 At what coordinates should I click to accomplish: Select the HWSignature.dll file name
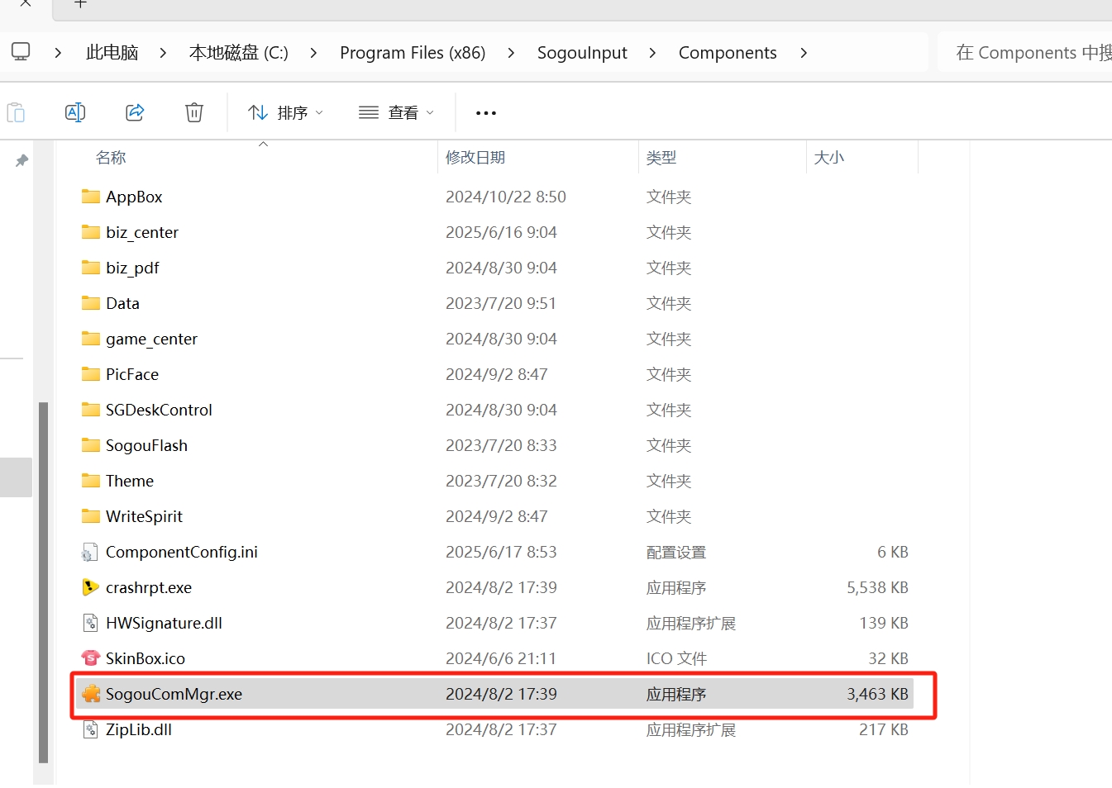pyautogui.click(x=164, y=623)
